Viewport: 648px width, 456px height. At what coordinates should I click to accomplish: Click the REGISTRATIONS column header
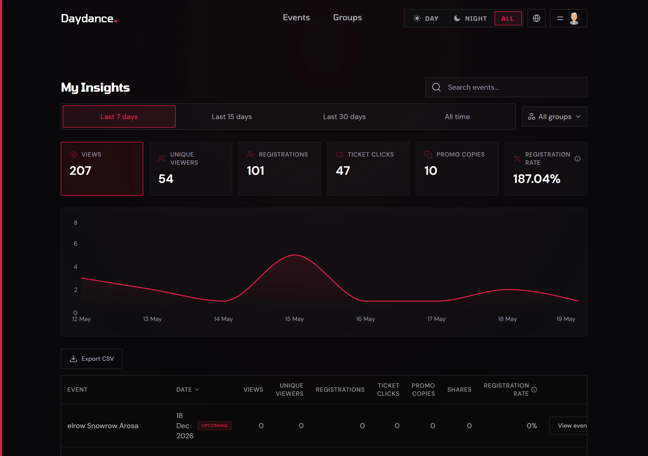(340, 390)
